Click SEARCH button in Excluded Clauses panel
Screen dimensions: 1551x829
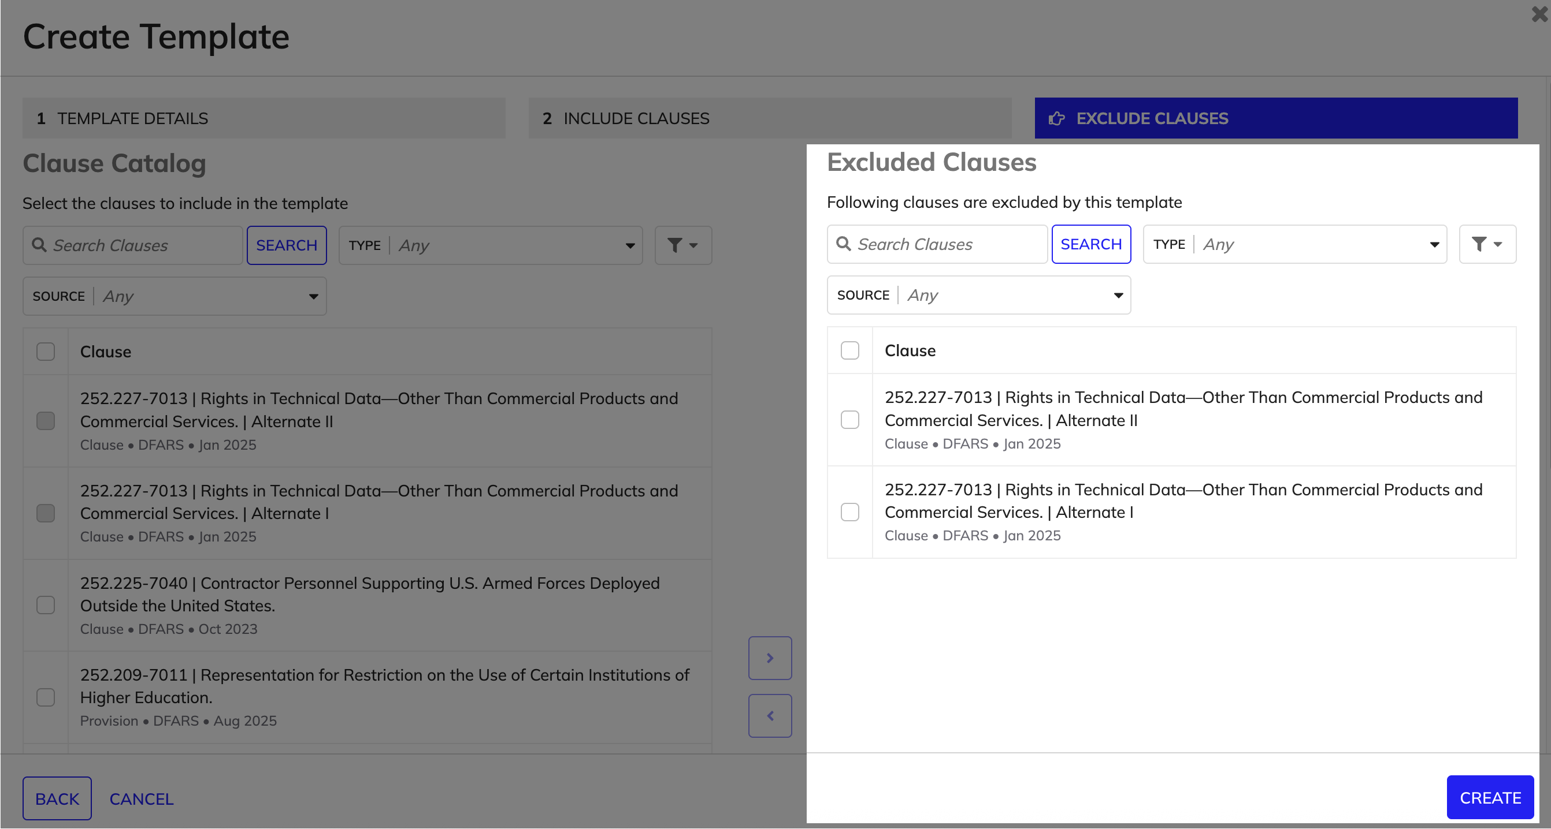coord(1091,244)
